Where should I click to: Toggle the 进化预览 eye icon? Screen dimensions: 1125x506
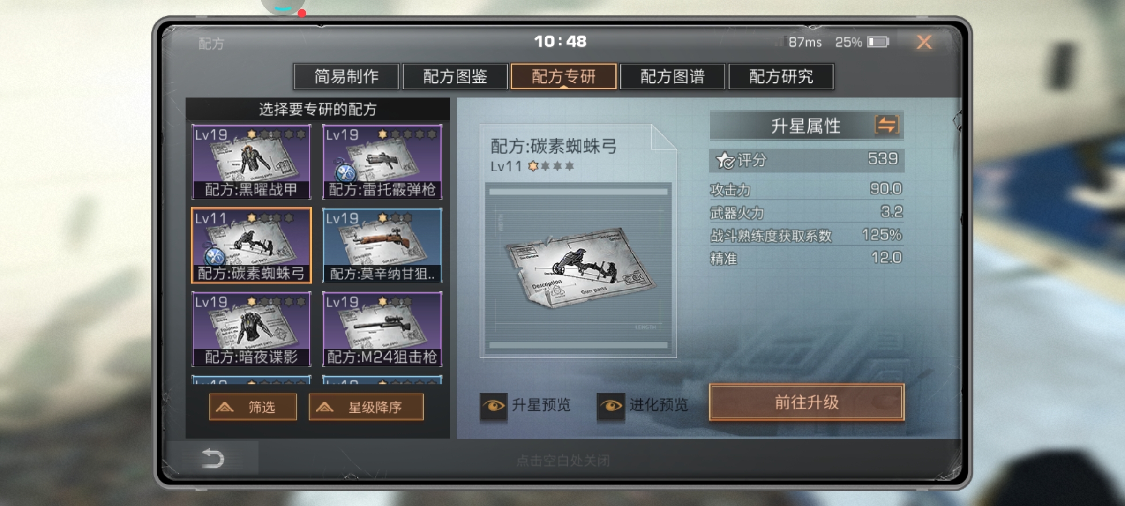[x=610, y=406]
